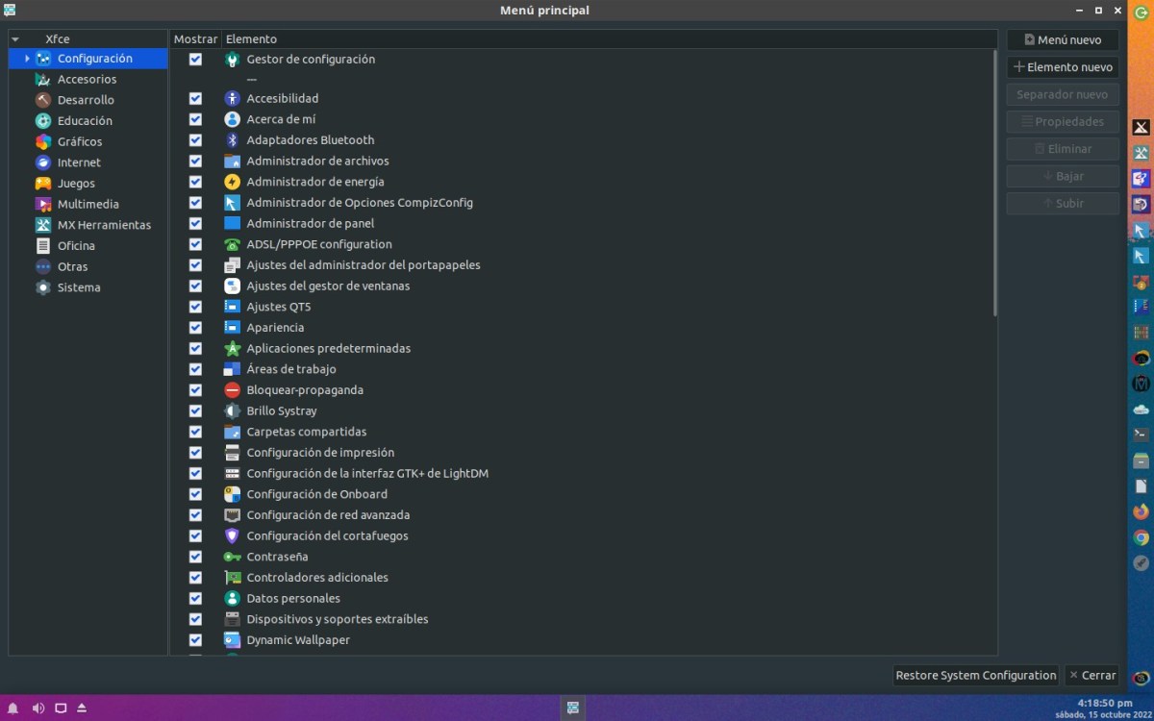
Task: Uncheck the Gestor de configuración checkbox
Action: coord(195,60)
